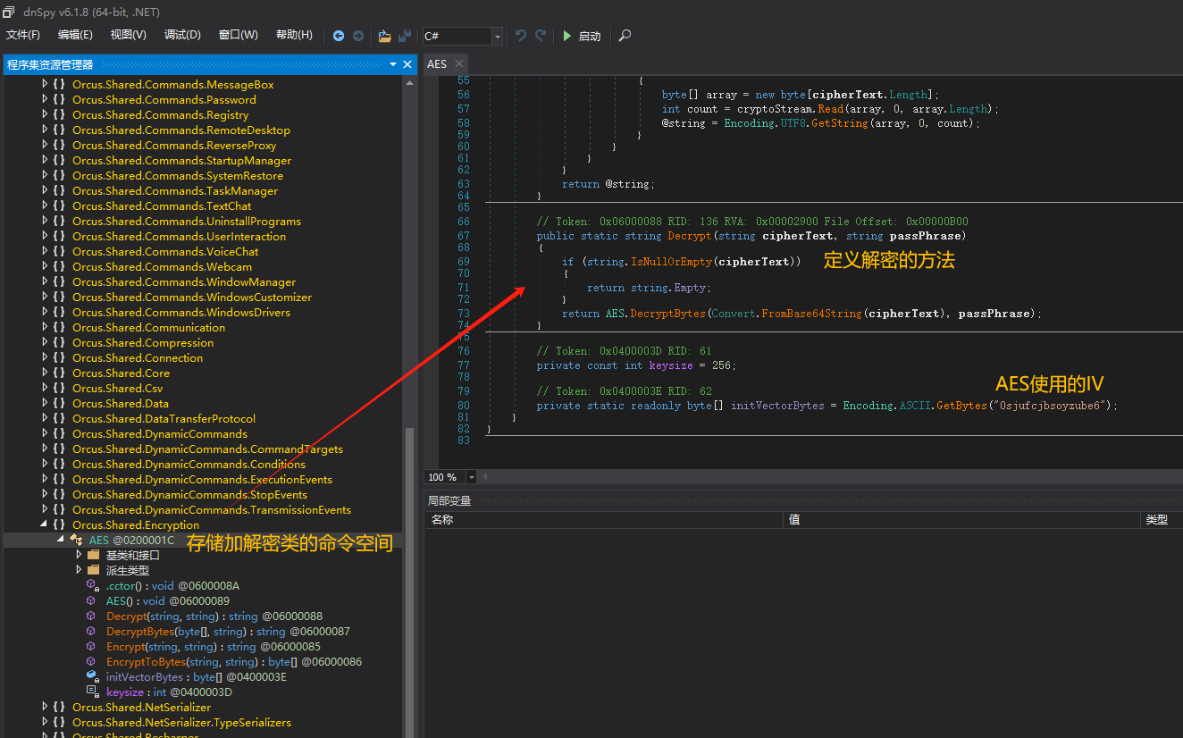Select Encrypt(string, string) method in the tree
Screen dimensions: 1183x738
(214, 646)
